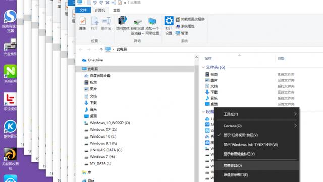Screen dimensions: 323x182
Task: Open the 访问媒体 dropdown arrow
Action: (123, 31)
